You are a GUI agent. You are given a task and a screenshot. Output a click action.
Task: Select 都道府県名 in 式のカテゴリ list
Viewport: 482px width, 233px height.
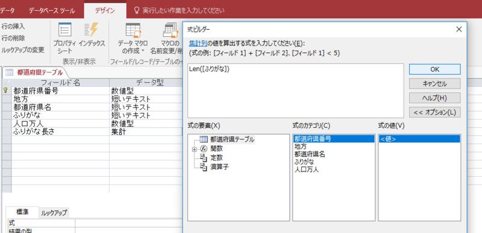tap(334, 154)
